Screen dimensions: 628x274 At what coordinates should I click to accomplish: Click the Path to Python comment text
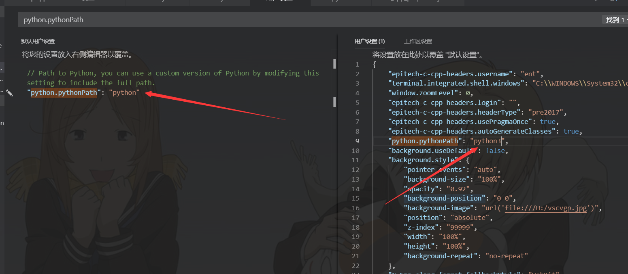pyautogui.click(x=173, y=78)
